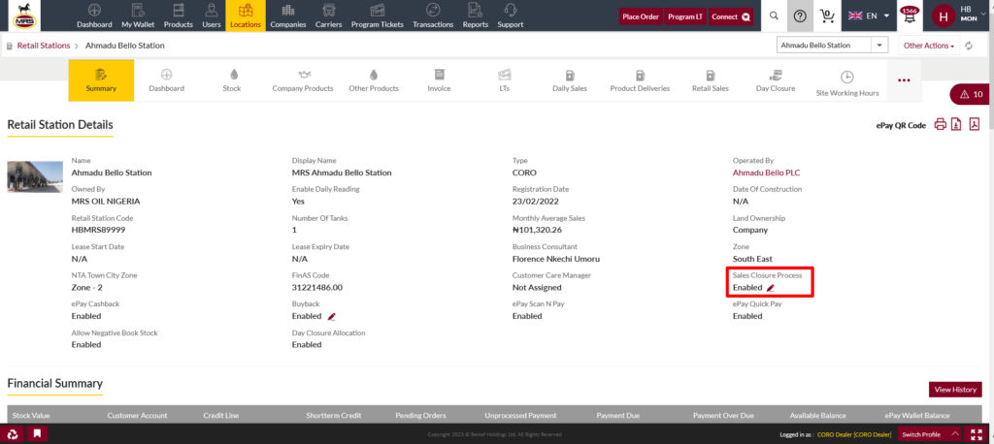This screenshot has width=994, height=444.
Task: Edit the Sales Closure Process setting
Action: point(770,288)
